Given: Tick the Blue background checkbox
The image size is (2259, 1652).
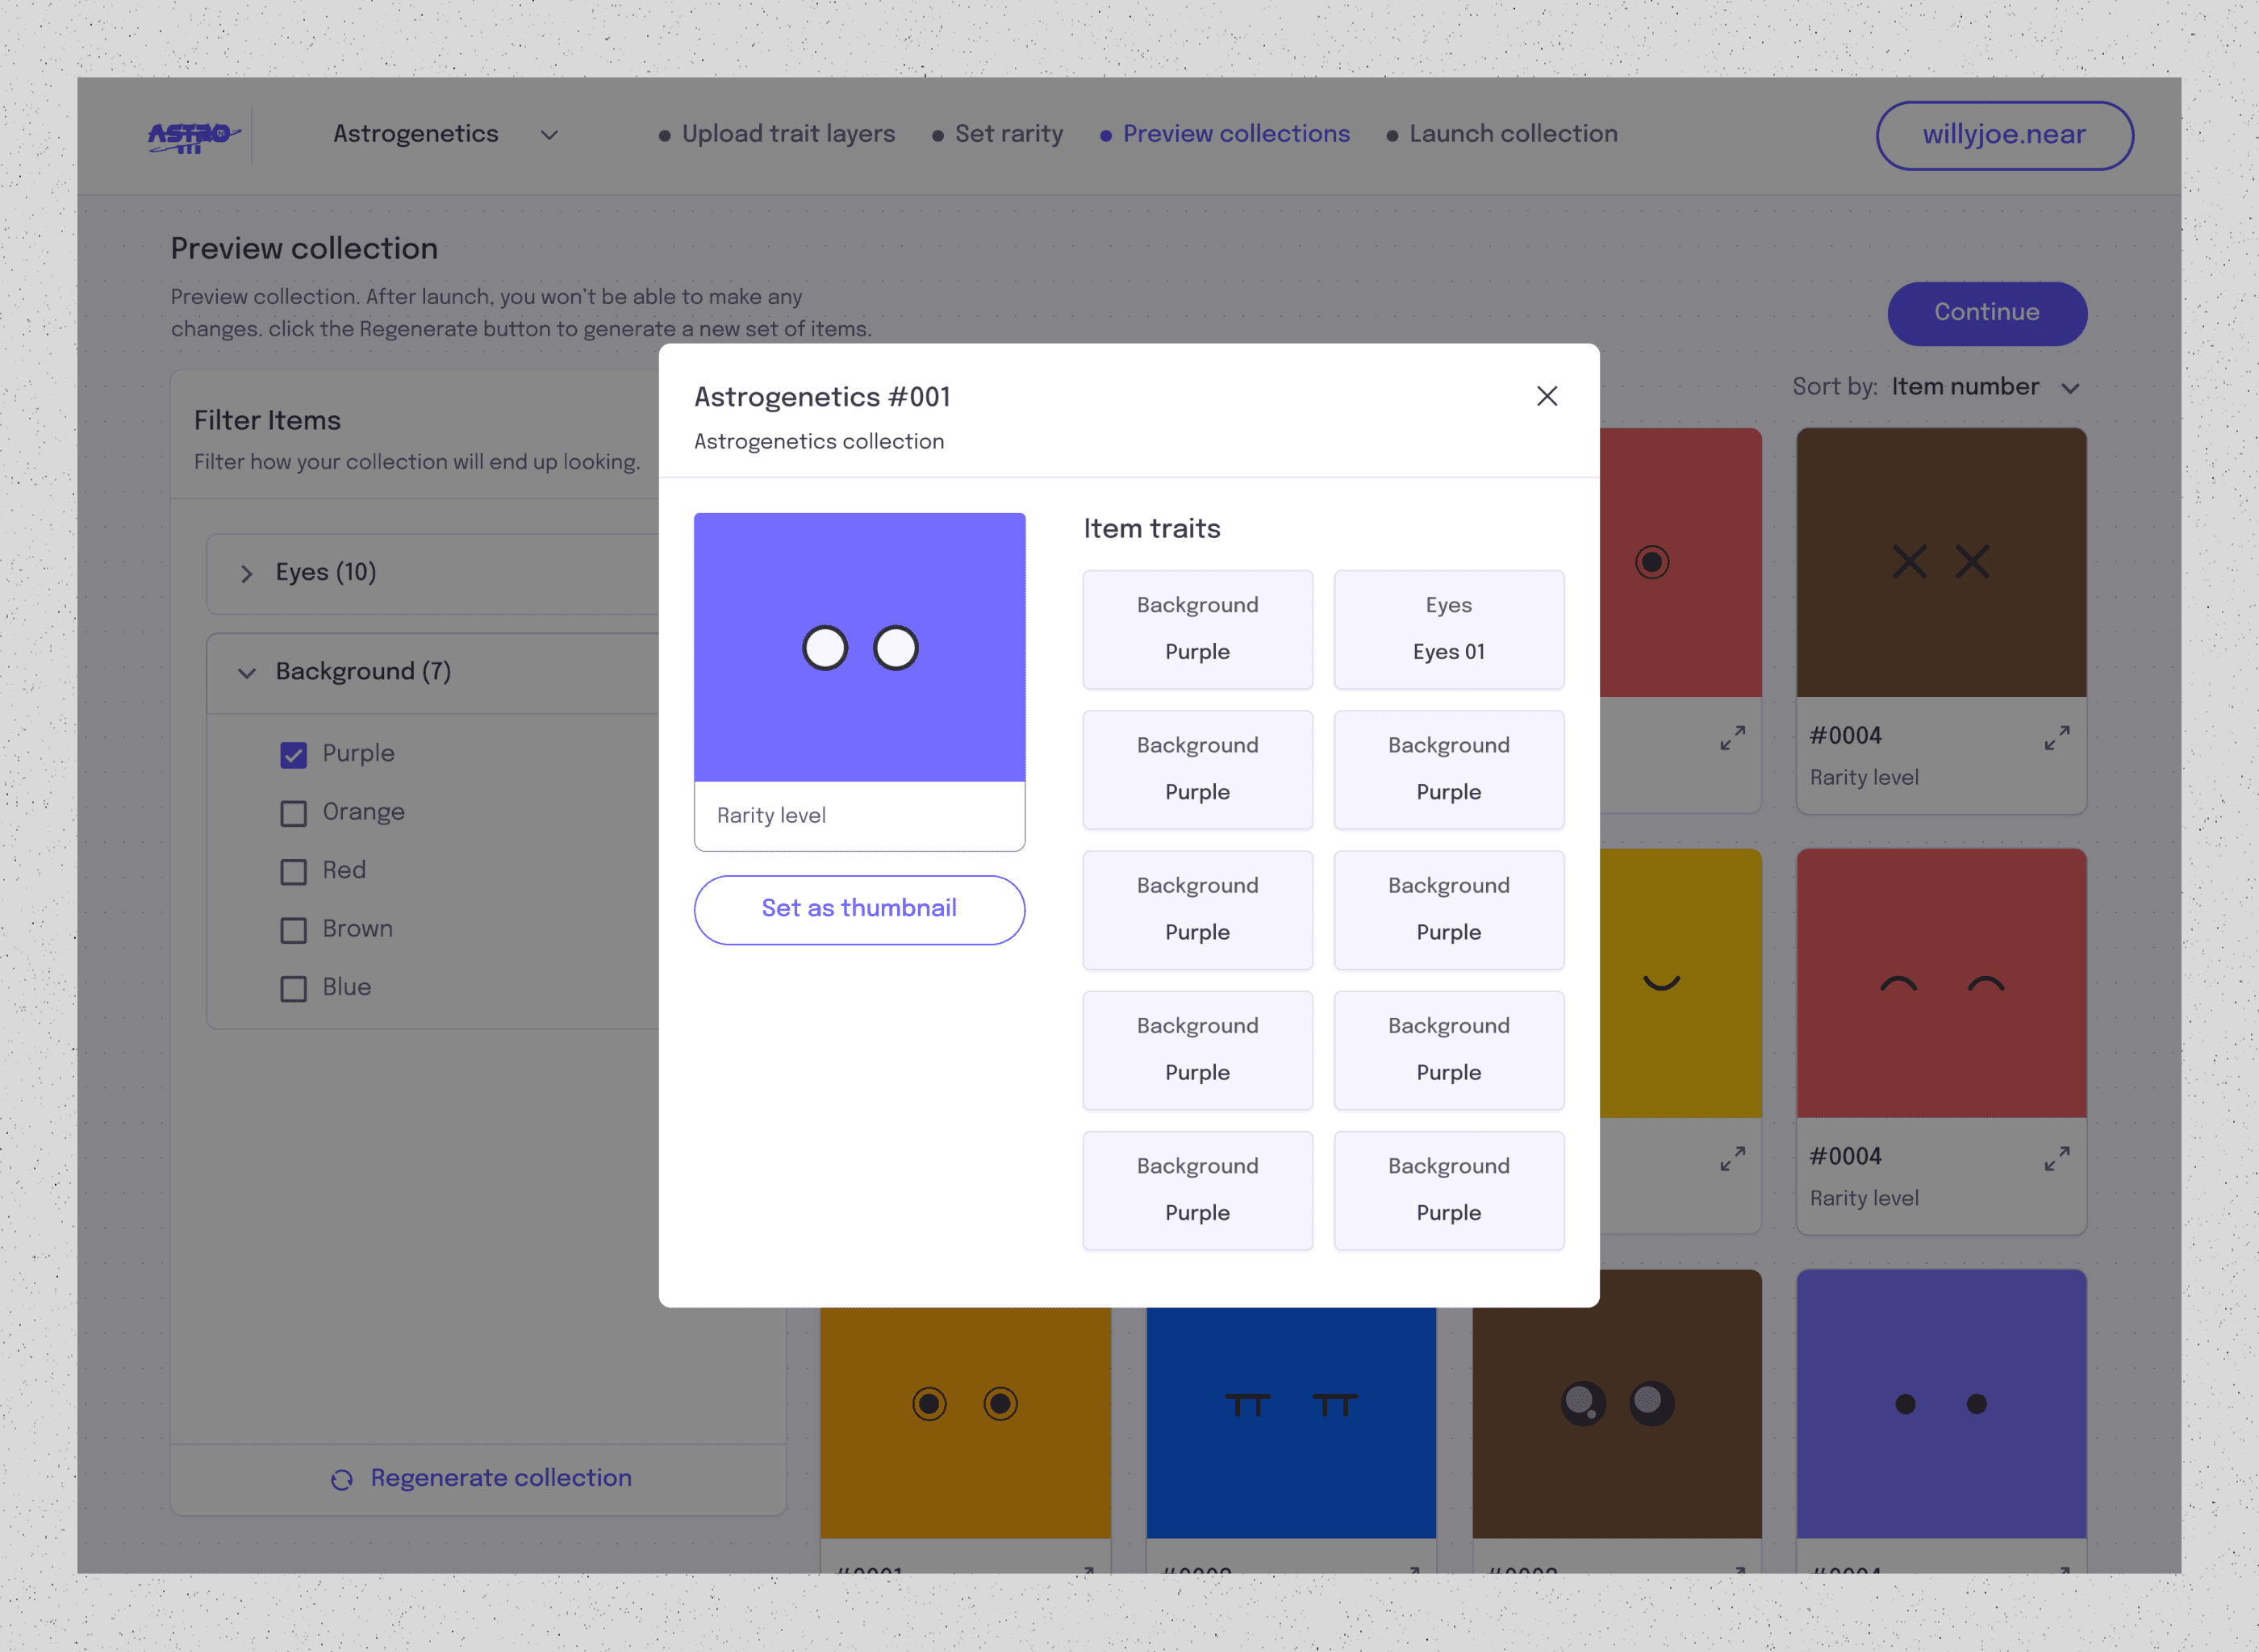Looking at the screenshot, I should tap(293, 988).
